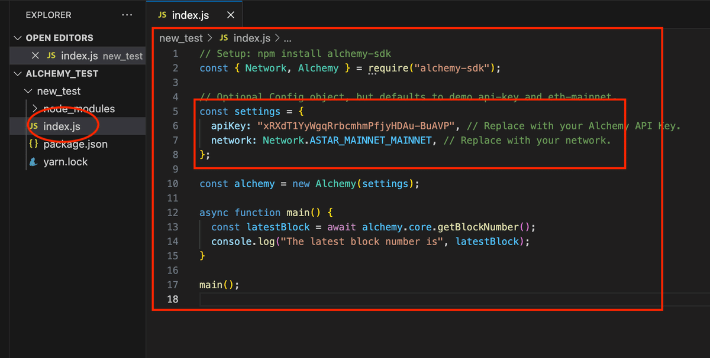The height and width of the screenshot is (358, 710).
Task: Click index.js in the breadcrumb path
Action: pyautogui.click(x=252, y=38)
